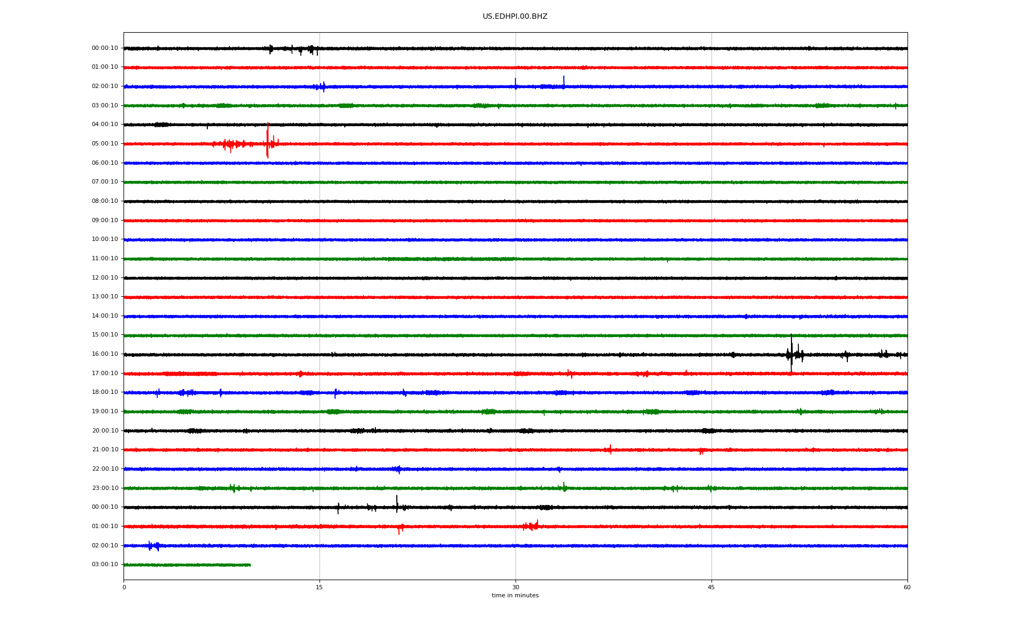Click the end of the short green last trace
The image size is (1031, 644).
click(250, 565)
